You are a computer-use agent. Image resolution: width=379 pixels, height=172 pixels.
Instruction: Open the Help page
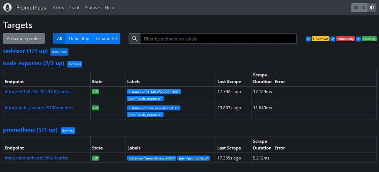click(x=109, y=8)
